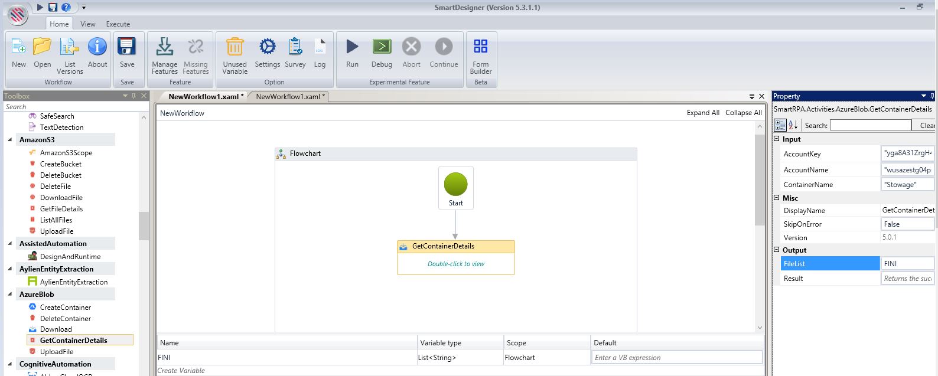Click Collapse All in the designer
The image size is (938, 376).
click(743, 113)
